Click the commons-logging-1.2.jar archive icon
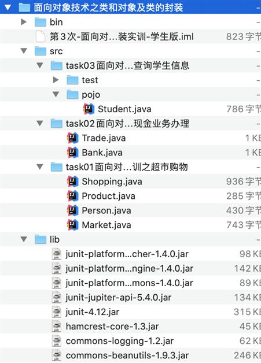Viewport: 261px width, 363px height. (x=57, y=341)
